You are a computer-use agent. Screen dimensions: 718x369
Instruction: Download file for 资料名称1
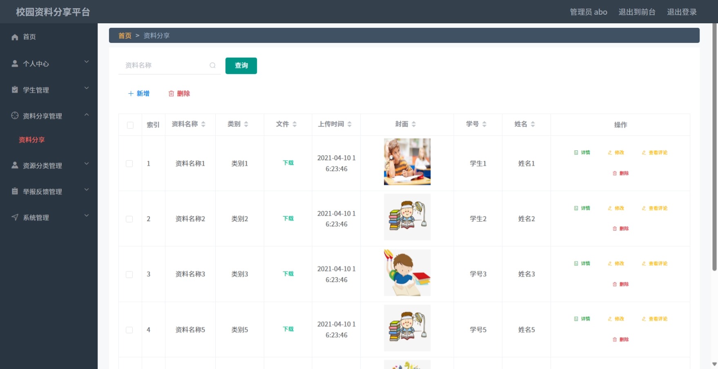coord(288,163)
